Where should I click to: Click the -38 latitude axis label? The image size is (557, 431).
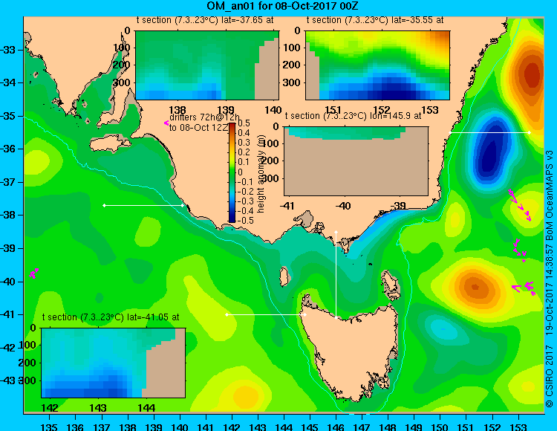[x=8, y=215]
